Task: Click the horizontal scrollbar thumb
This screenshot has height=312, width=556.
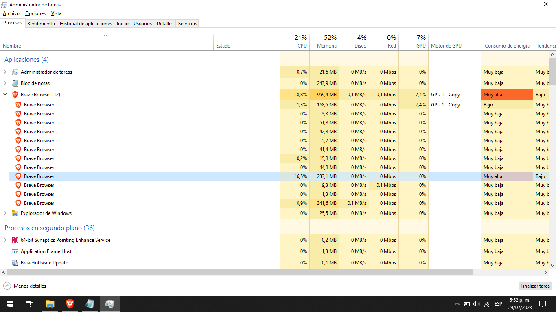Action: [240, 273]
